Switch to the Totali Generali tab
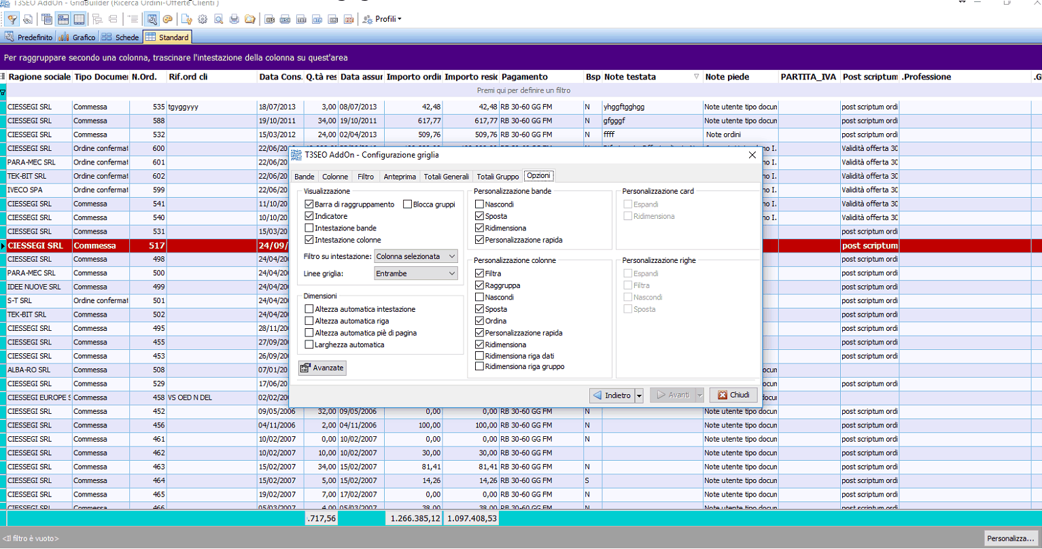 tap(447, 177)
